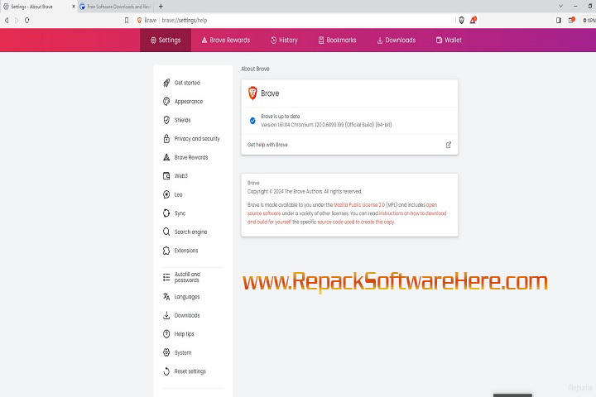Select Extensions in settings sidebar
The width and height of the screenshot is (596, 397).
[186, 251]
